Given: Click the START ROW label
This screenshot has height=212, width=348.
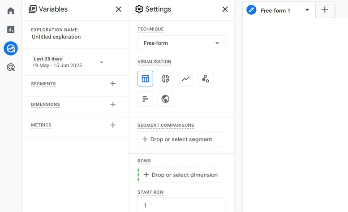Looking at the screenshot, I should coord(150,192).
